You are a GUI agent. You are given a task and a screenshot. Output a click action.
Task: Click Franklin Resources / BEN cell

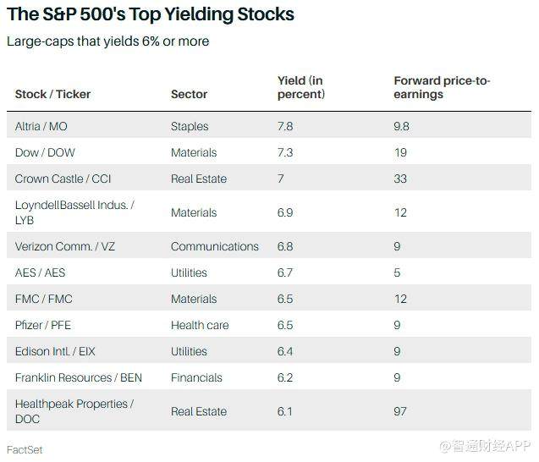pos(78,377)
